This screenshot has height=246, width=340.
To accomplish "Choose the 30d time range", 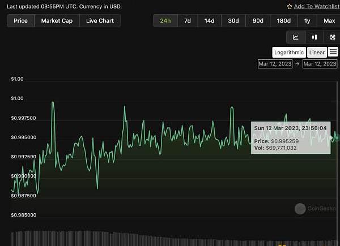I will tap(233, 21).
